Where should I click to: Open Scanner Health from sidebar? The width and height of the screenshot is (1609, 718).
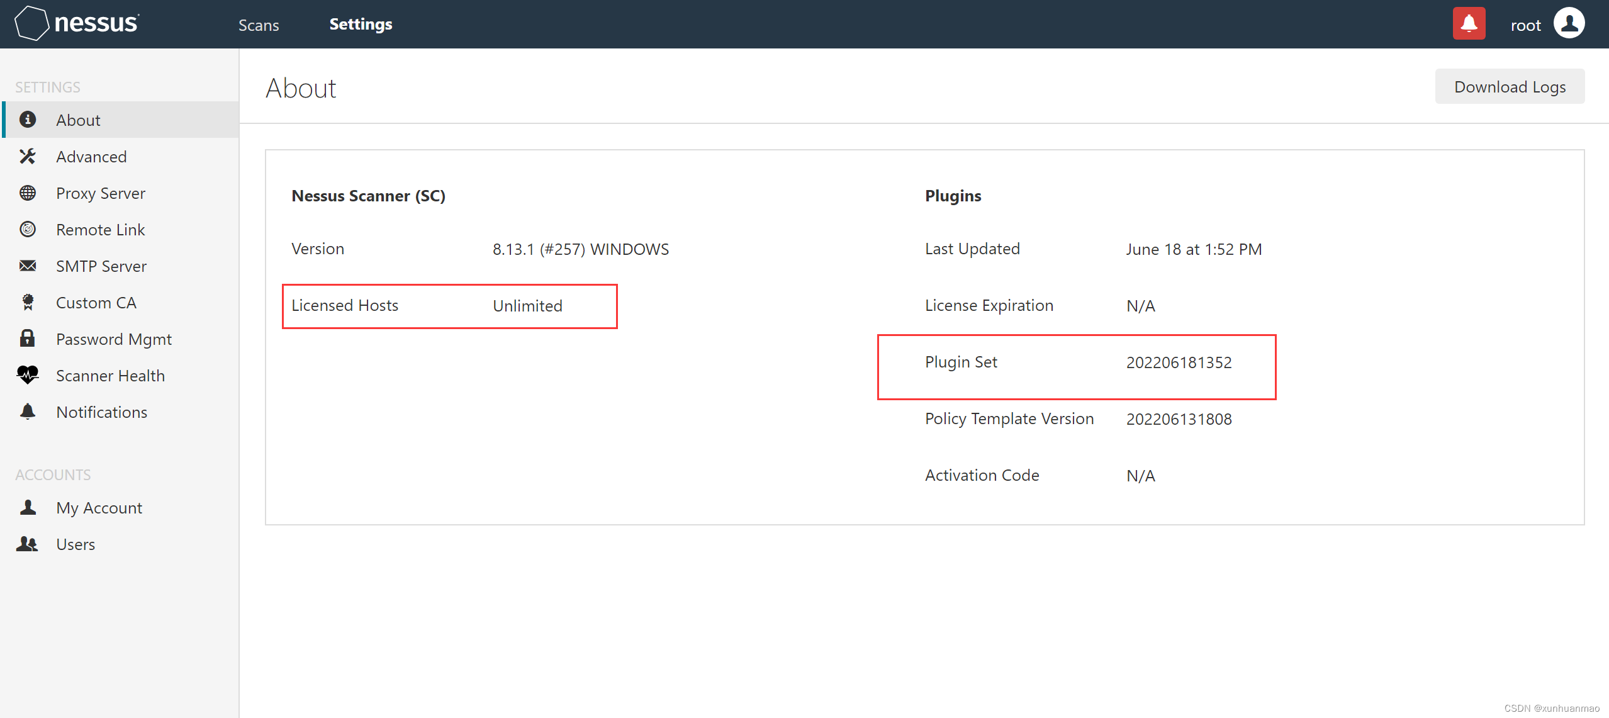coord(110,376)
